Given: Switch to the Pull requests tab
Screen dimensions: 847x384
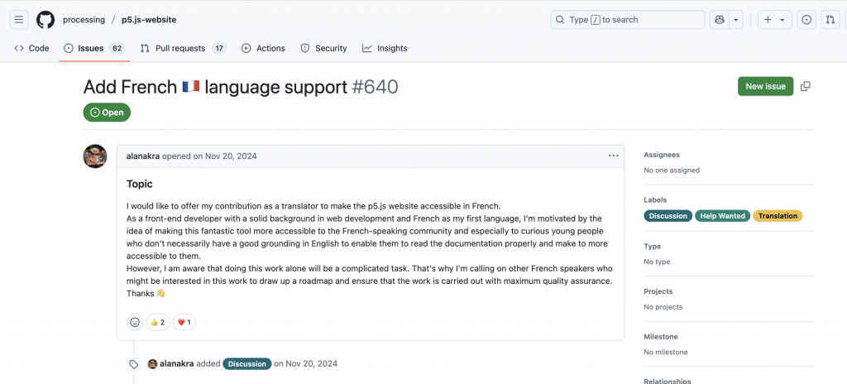Looking at the screenshot, I should [183, 48].
